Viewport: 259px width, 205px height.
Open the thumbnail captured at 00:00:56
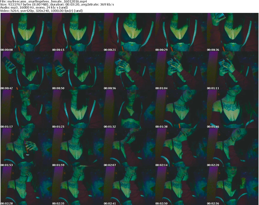(x=129, y=71)
